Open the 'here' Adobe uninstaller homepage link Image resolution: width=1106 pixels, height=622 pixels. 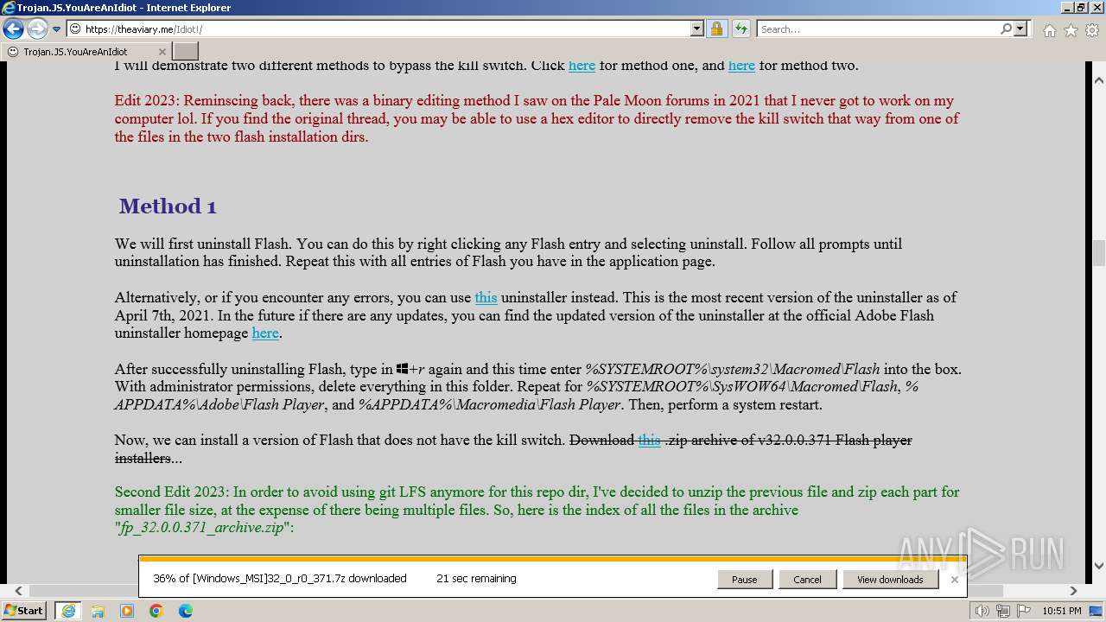pyautogui.click(x=265, y=333)
